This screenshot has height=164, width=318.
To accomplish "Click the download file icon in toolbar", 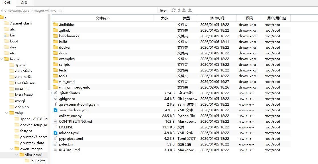I will (184, 10).
